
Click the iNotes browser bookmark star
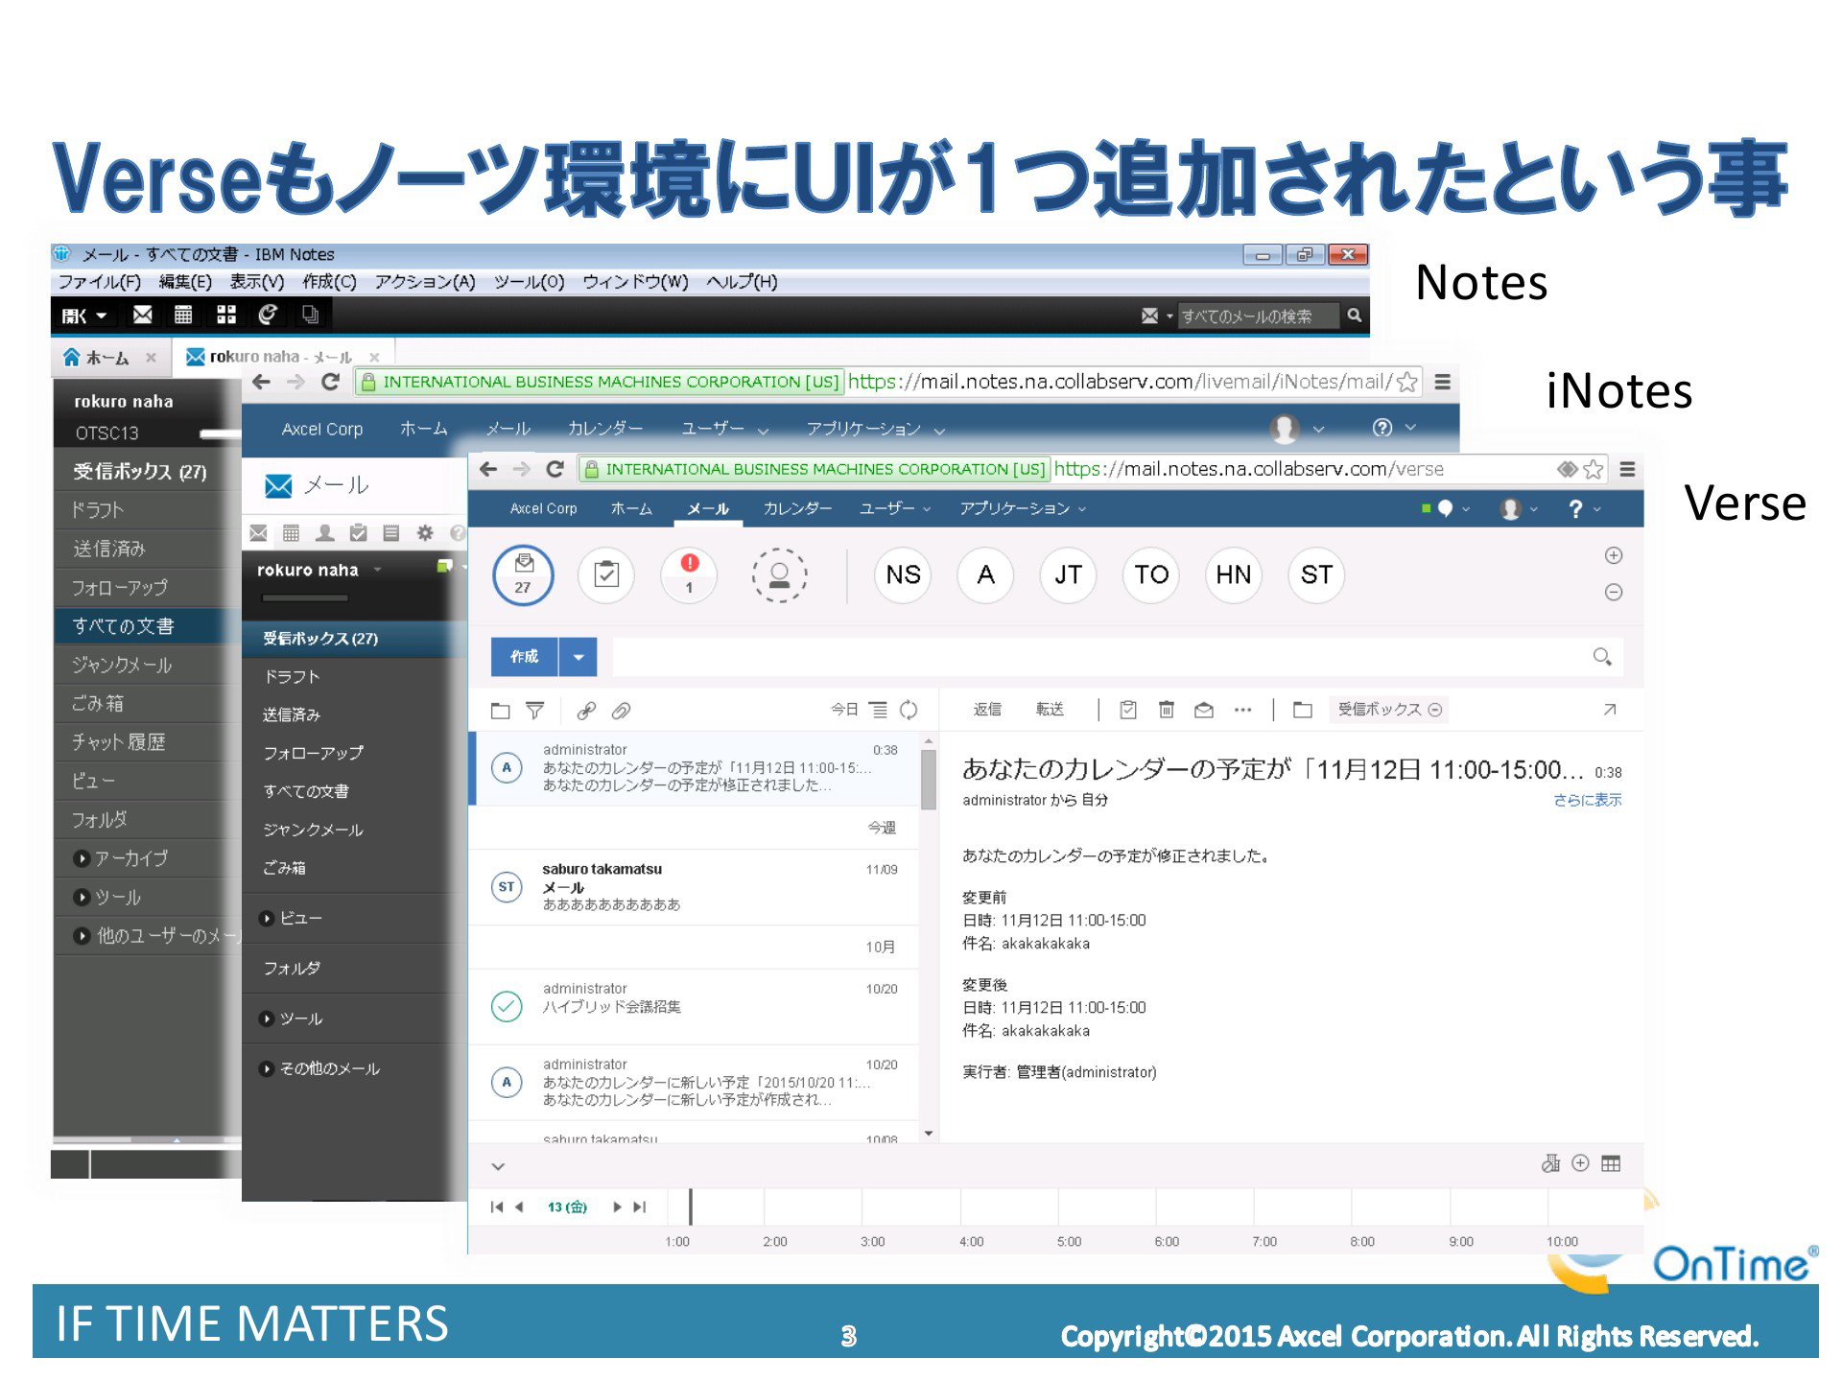[1407, 382]
